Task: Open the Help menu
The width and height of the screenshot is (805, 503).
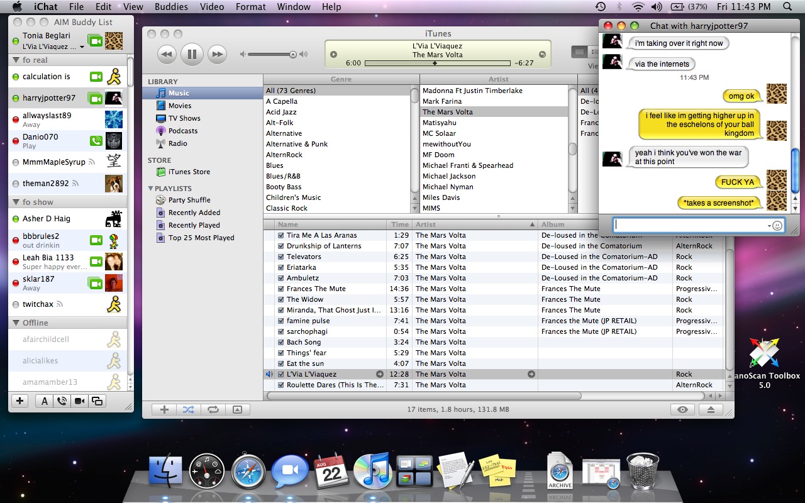Action: coord(331,7)
